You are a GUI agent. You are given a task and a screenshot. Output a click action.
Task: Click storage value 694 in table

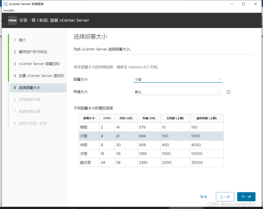(142, 136)
